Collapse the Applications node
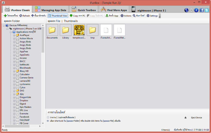 tap(11, 32)
